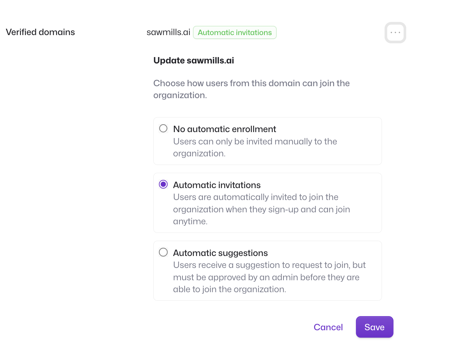Screen dimensions: 470x356
Task: Click the "Update sawmills.ai" heading
Action: [x=194, y=60]
